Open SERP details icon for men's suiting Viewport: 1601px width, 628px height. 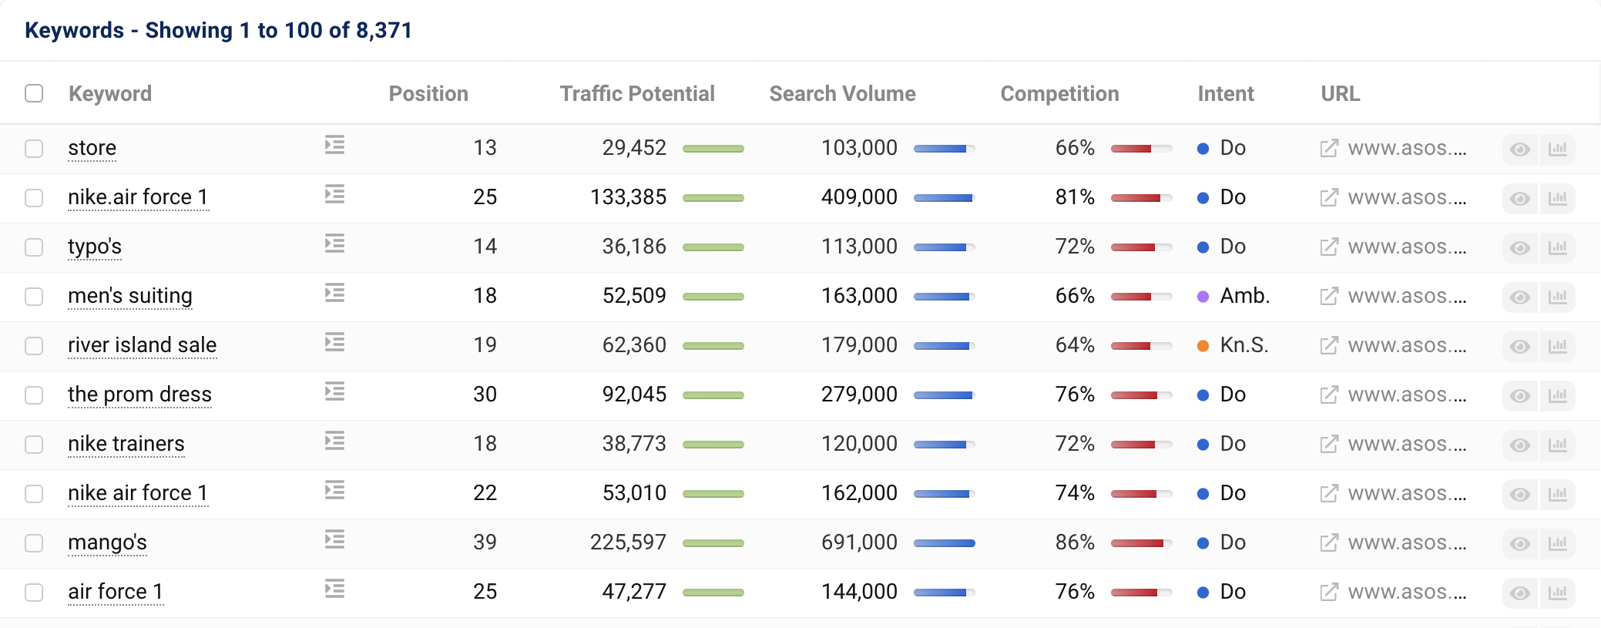(x=334, y=293)
